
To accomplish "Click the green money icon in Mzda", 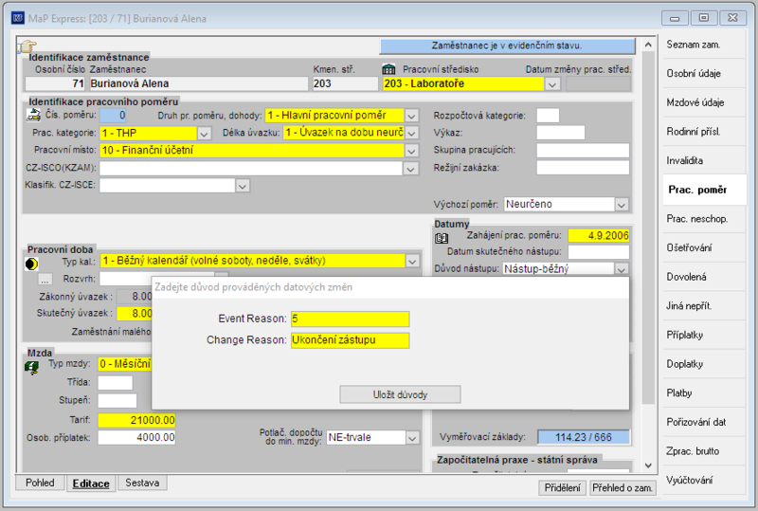I will point(32,367).
